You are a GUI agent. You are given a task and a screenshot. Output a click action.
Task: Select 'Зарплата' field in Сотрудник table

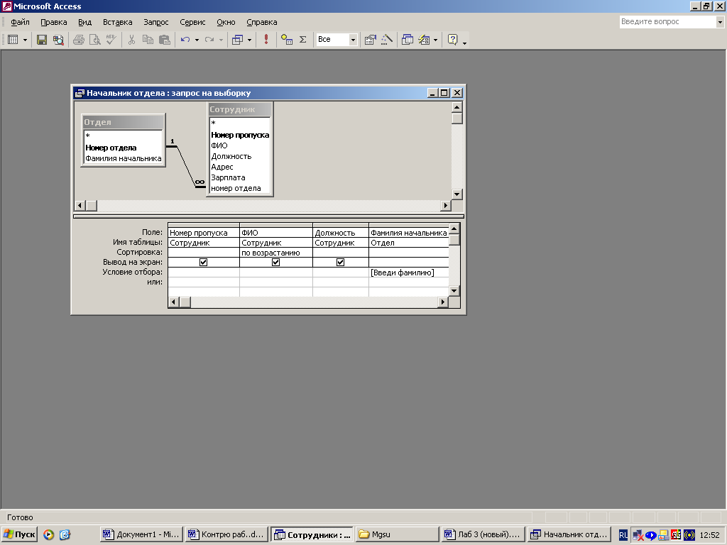pos(228,177)
